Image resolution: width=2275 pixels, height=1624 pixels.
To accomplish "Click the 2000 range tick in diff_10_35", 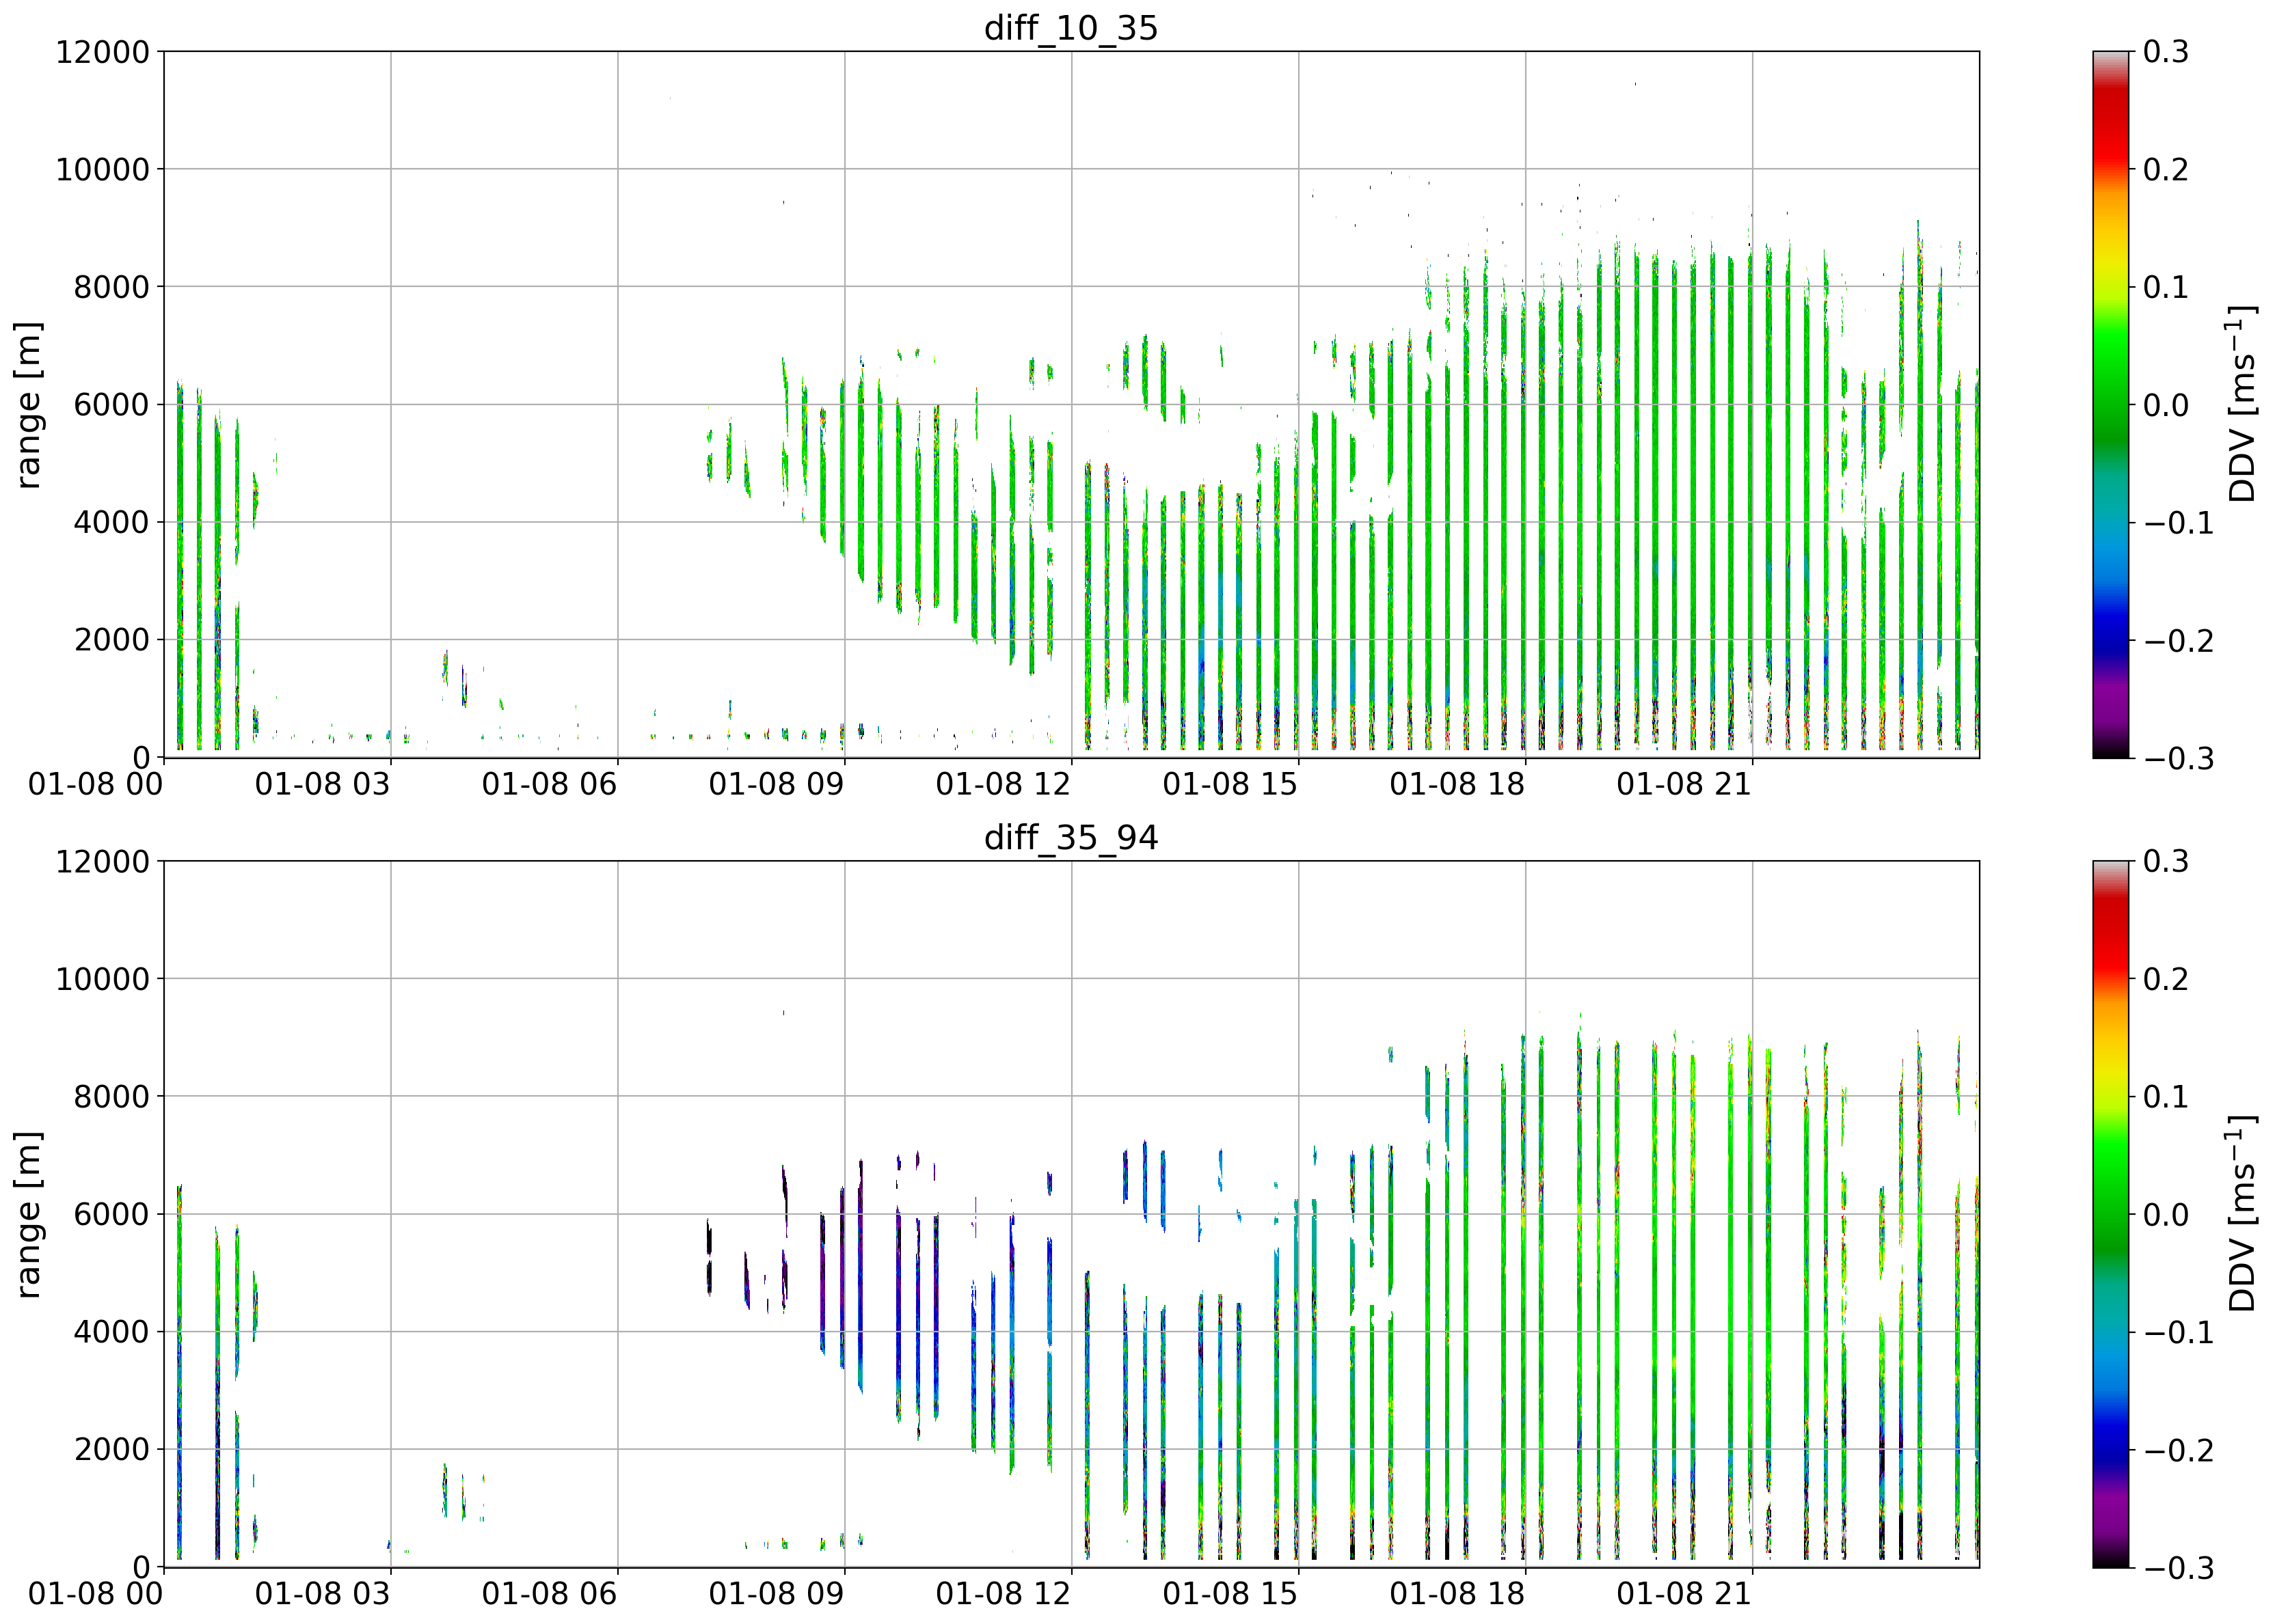I will (x=111, y=640).
